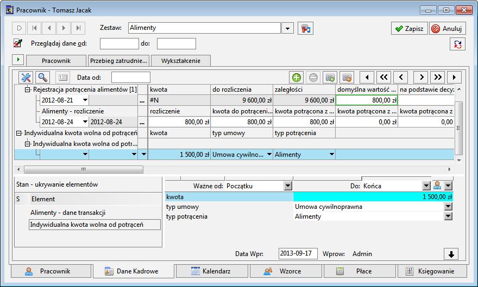Screen dimensions: 478x287
Task: Click the solid right triangle navigation button
Action: 454,77
